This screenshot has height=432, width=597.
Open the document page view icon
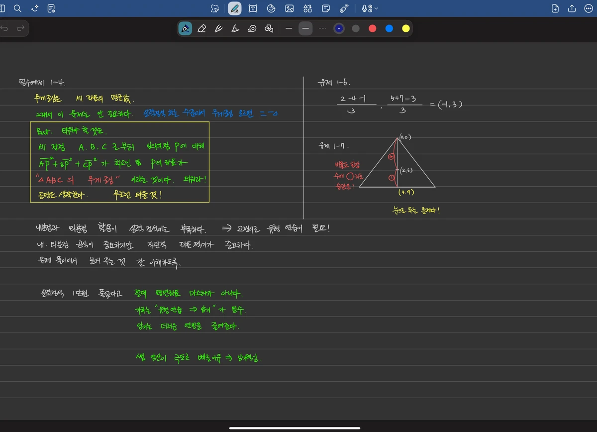pos(51,8)
